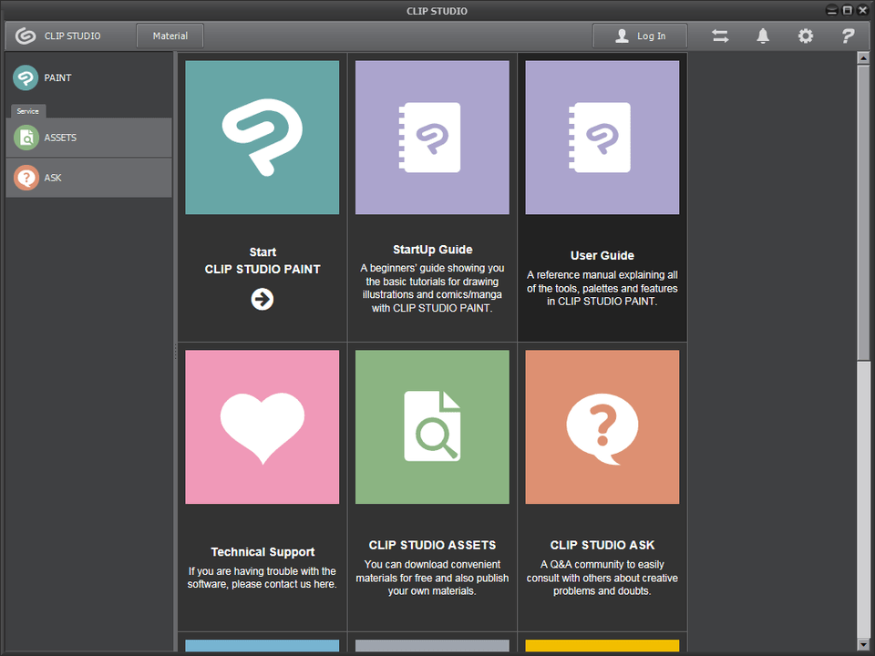The width and height of the screenshot is (875, 656).
Task: Select the CLIP STUDIO tab label
Action: point(73,36)
